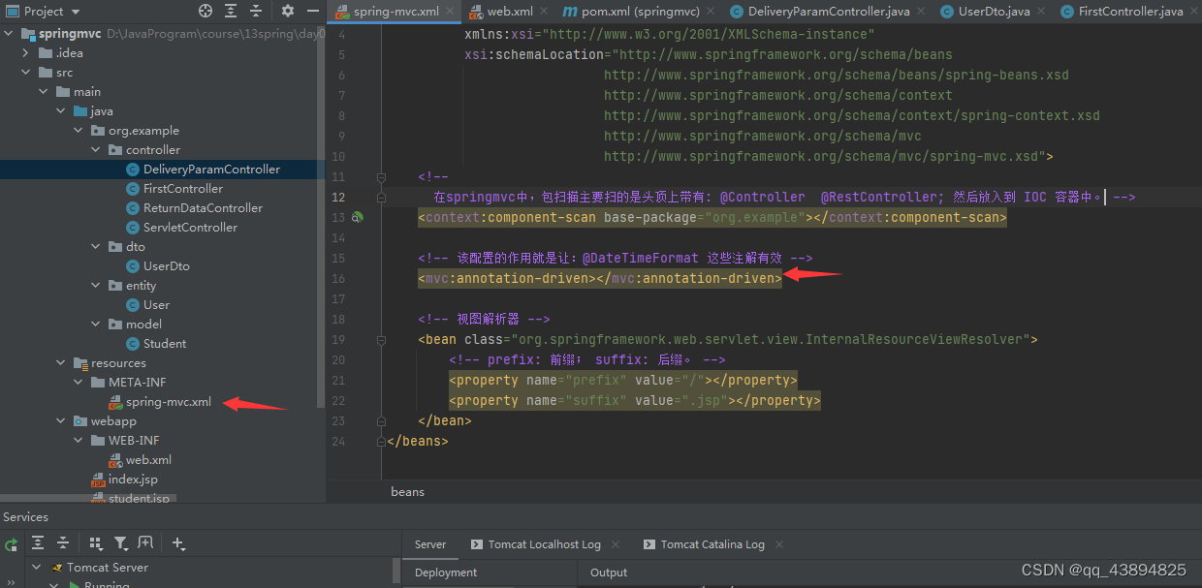Open Project panel settings gear
Screen dimensions: 1202x588
(x=288, y=11)
